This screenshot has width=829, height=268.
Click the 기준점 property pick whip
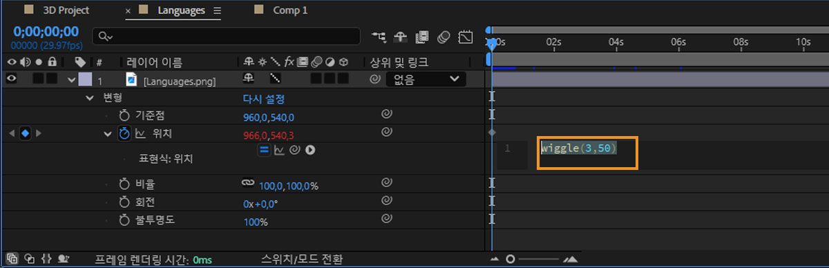pos(387,115)
